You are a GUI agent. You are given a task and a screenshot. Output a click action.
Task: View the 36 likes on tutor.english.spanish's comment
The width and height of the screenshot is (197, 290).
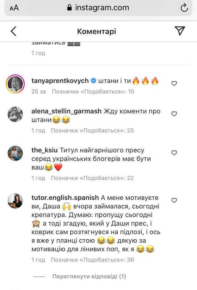[x=92, y=260]
